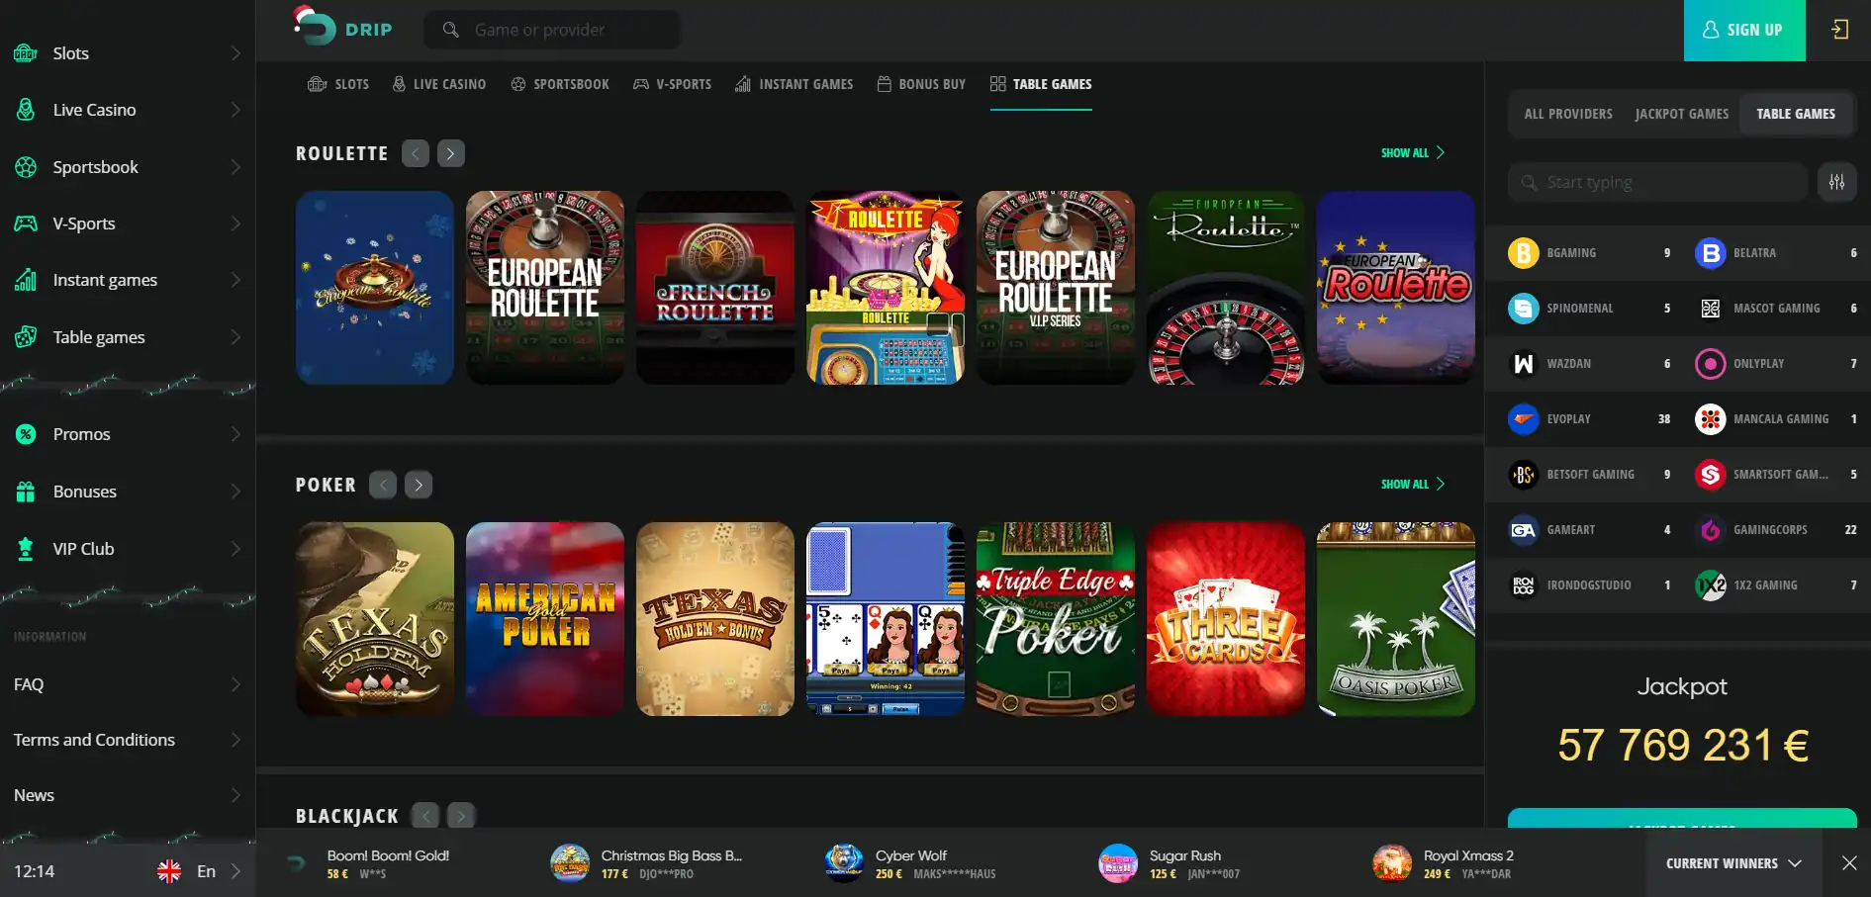This screenshot has height=897, width=1871.
Task: Show all Poker games
Action: (x=1413, y=485)
